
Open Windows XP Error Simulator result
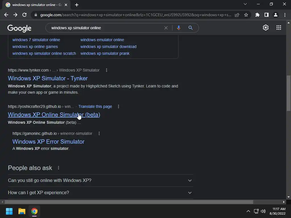coord(48,142)
